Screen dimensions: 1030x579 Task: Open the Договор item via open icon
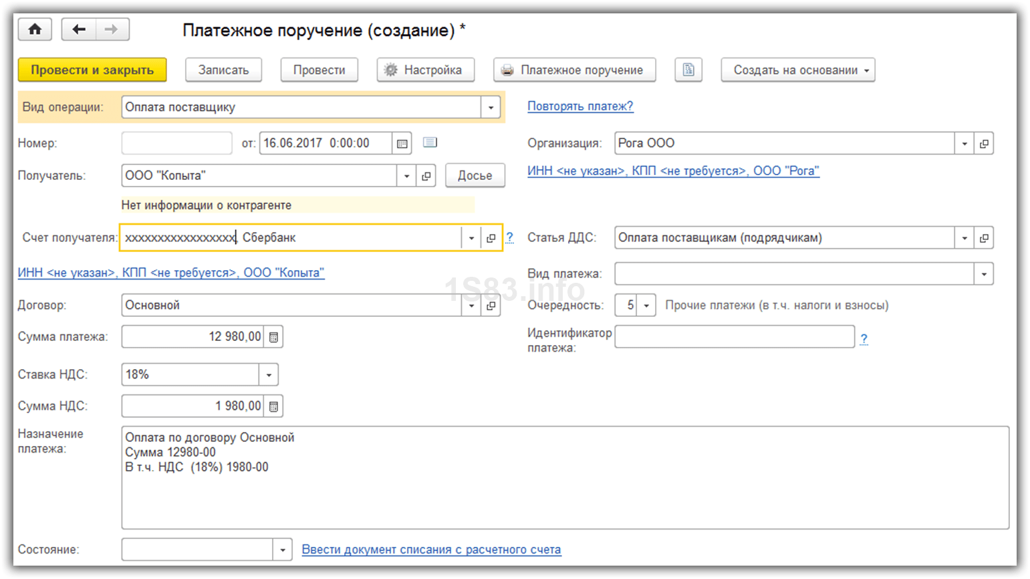pos(491,306)
